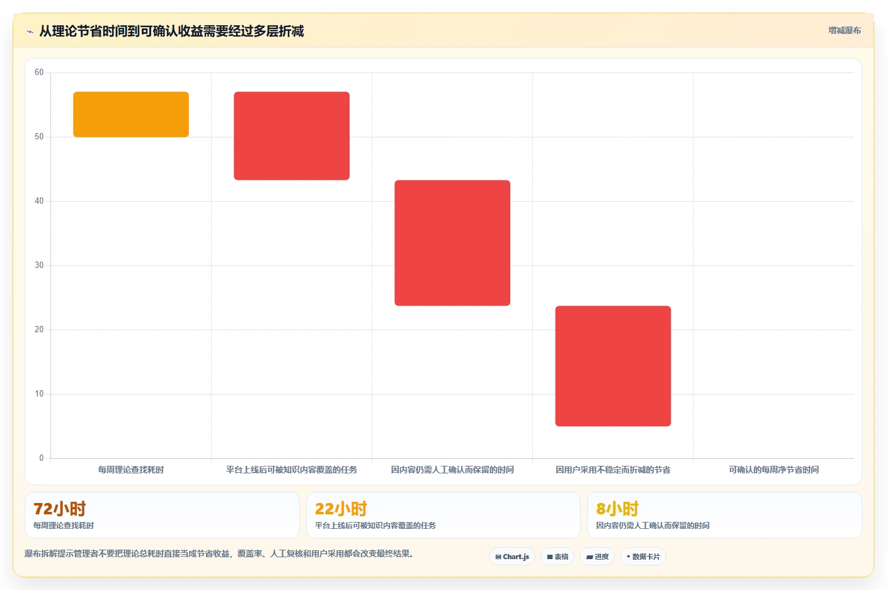The height and width of the screenshot is (590, 887).
Task: Select the 数据卡片 tag chip
Action: (x=643, y=557)
